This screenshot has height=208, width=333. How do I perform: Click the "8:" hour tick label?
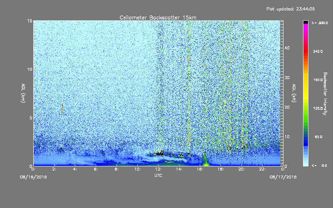point(117,169)
